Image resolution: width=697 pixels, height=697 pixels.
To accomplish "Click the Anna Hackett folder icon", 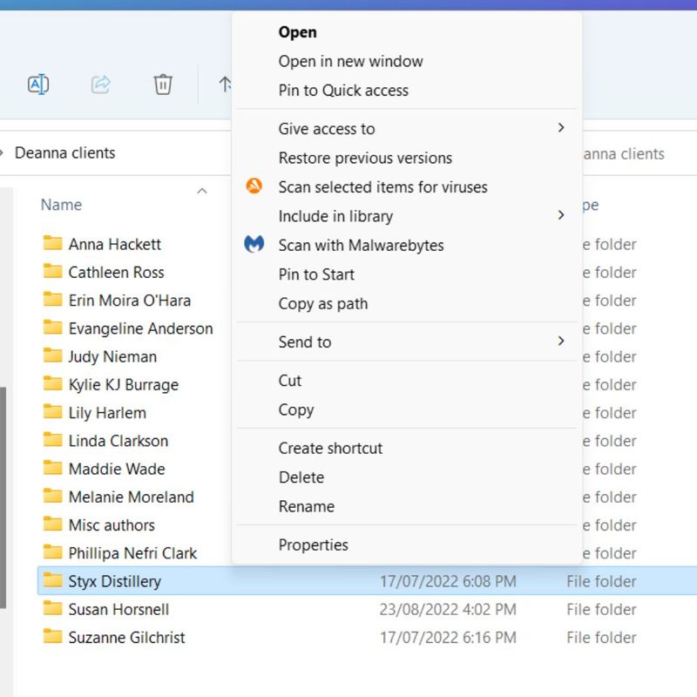I will tap(53, 244).
